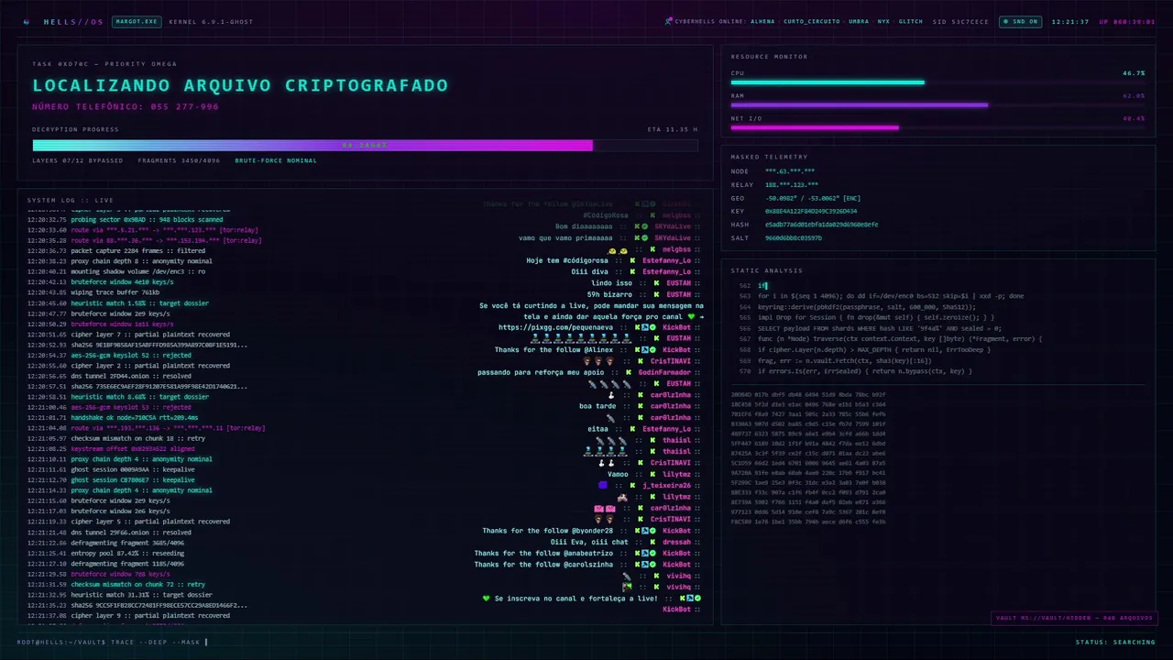
Task: Click username j_teixeira26 in chat
Action: (x=666, y=486)
